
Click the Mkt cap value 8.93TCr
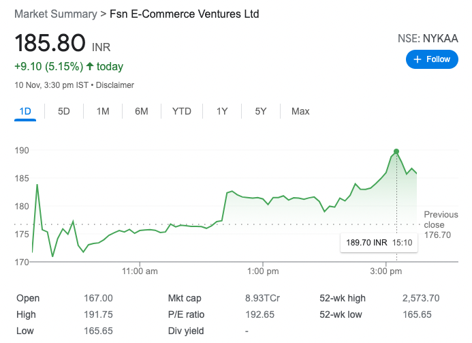click(262, 298)
